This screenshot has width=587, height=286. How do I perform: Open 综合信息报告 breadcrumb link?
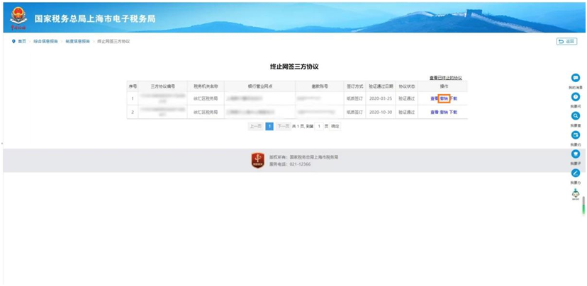tap(45, 42)
